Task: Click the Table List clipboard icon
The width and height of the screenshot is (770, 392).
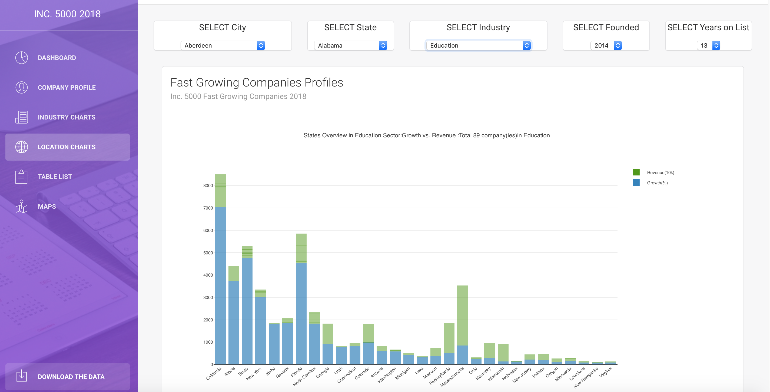Action: tap(22, 177)
